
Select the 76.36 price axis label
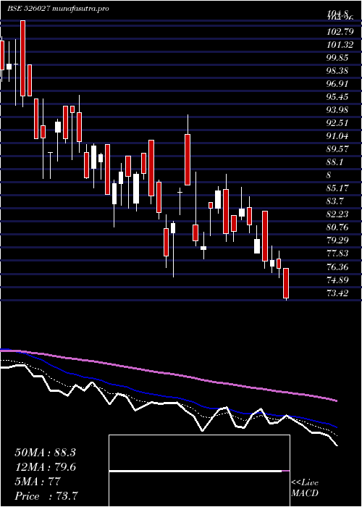click(x=338, y=267)
